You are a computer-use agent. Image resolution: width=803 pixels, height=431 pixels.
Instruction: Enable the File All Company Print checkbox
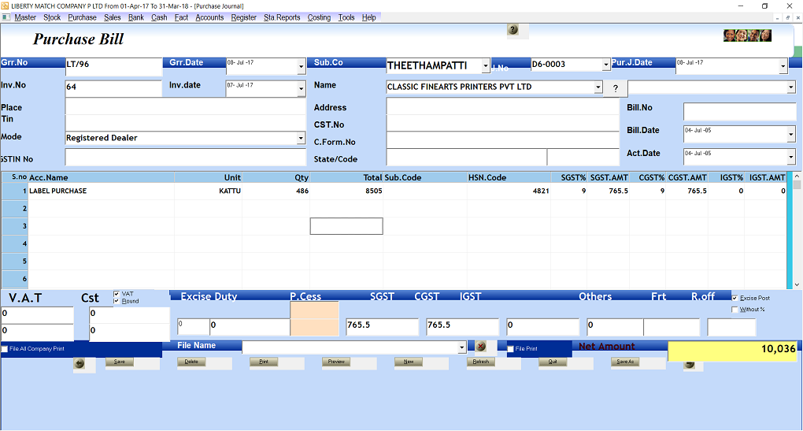[x=5, y=348]
